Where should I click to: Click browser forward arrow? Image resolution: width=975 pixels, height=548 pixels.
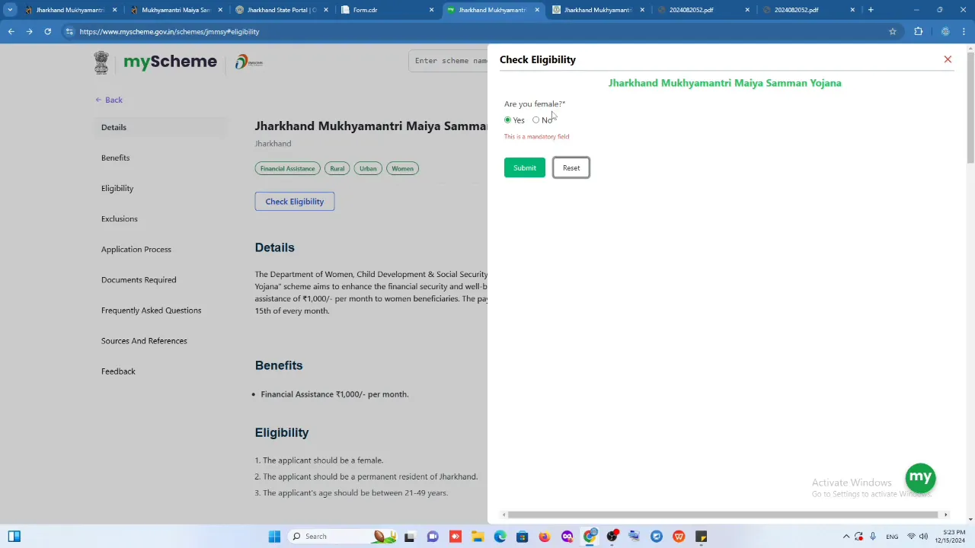coord(29,31)
